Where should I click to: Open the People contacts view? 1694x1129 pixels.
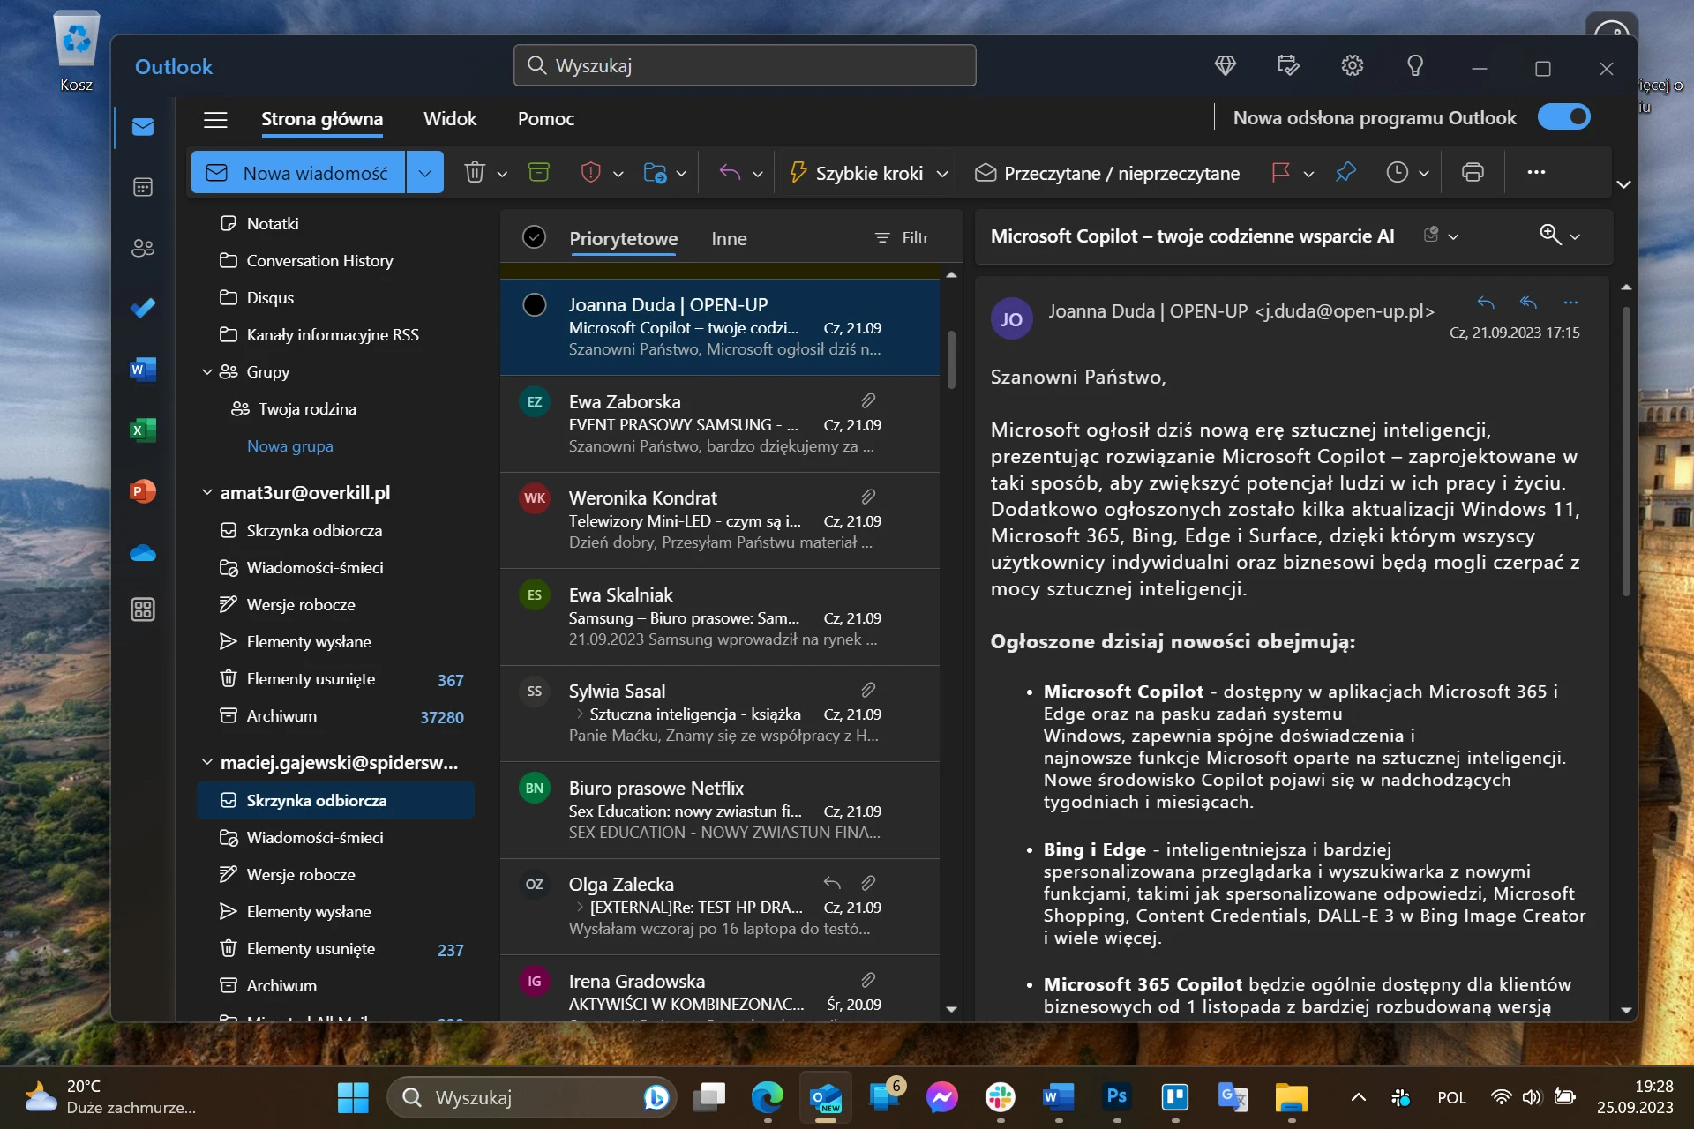pyautogui.click(x=143, y=248)
